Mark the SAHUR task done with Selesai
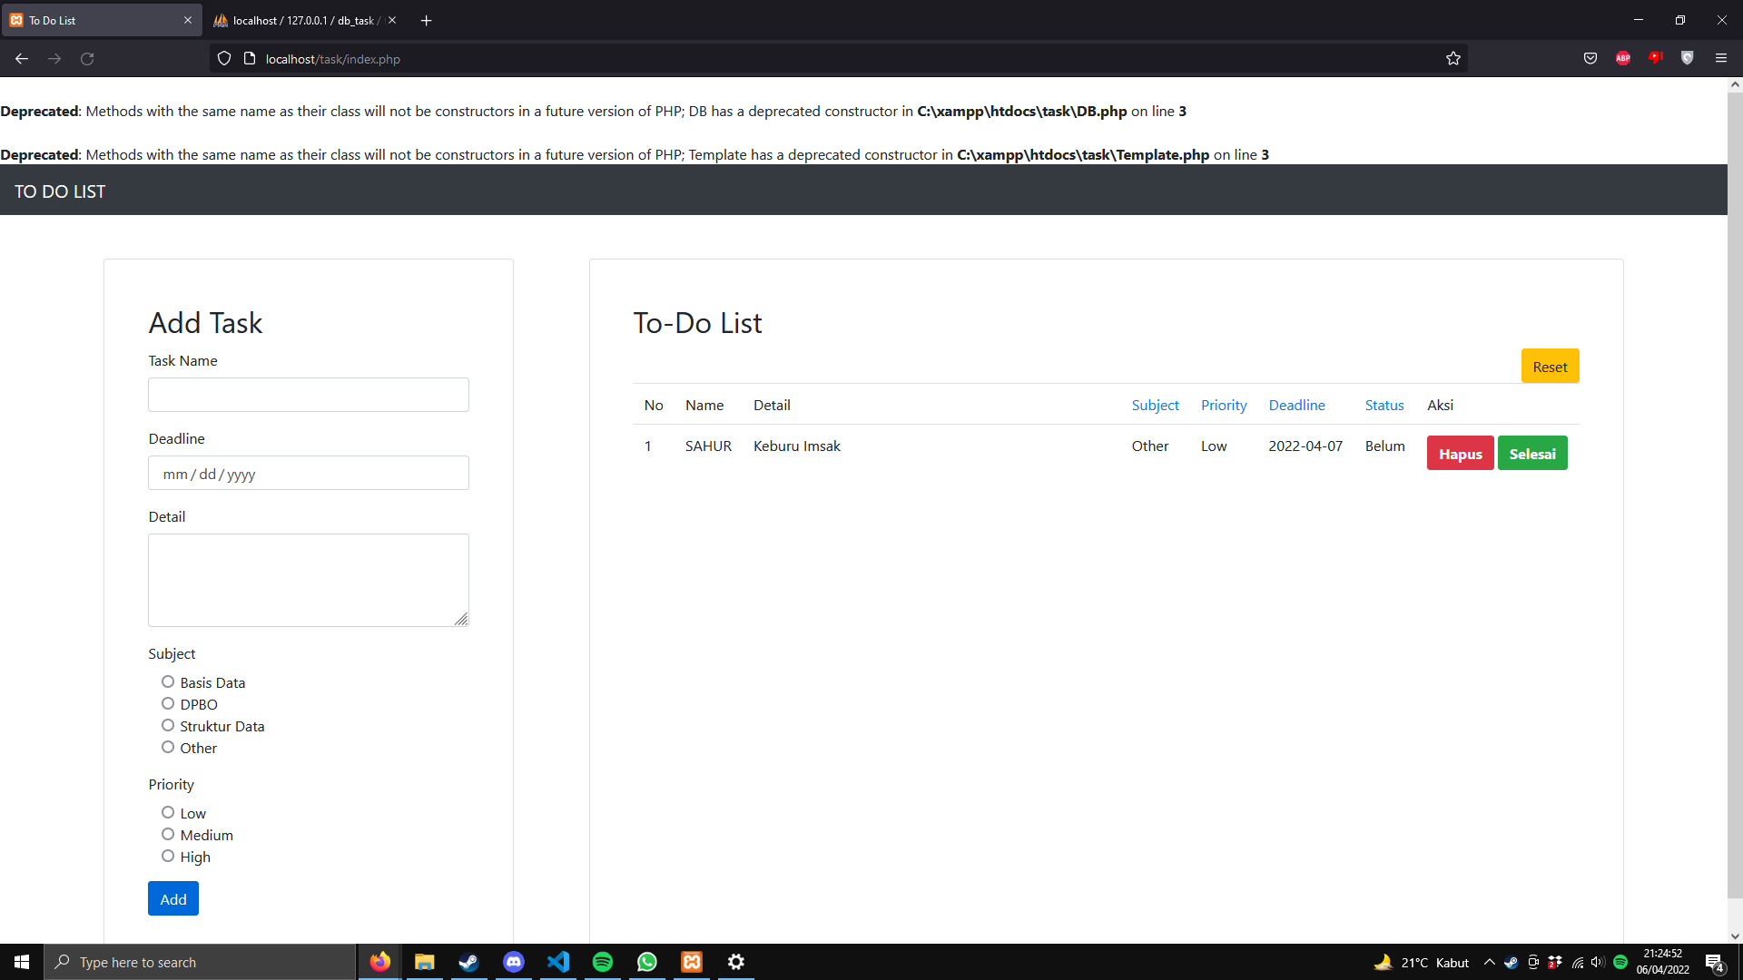This screenshot has width=1743, height=980. coord(1532,453)
